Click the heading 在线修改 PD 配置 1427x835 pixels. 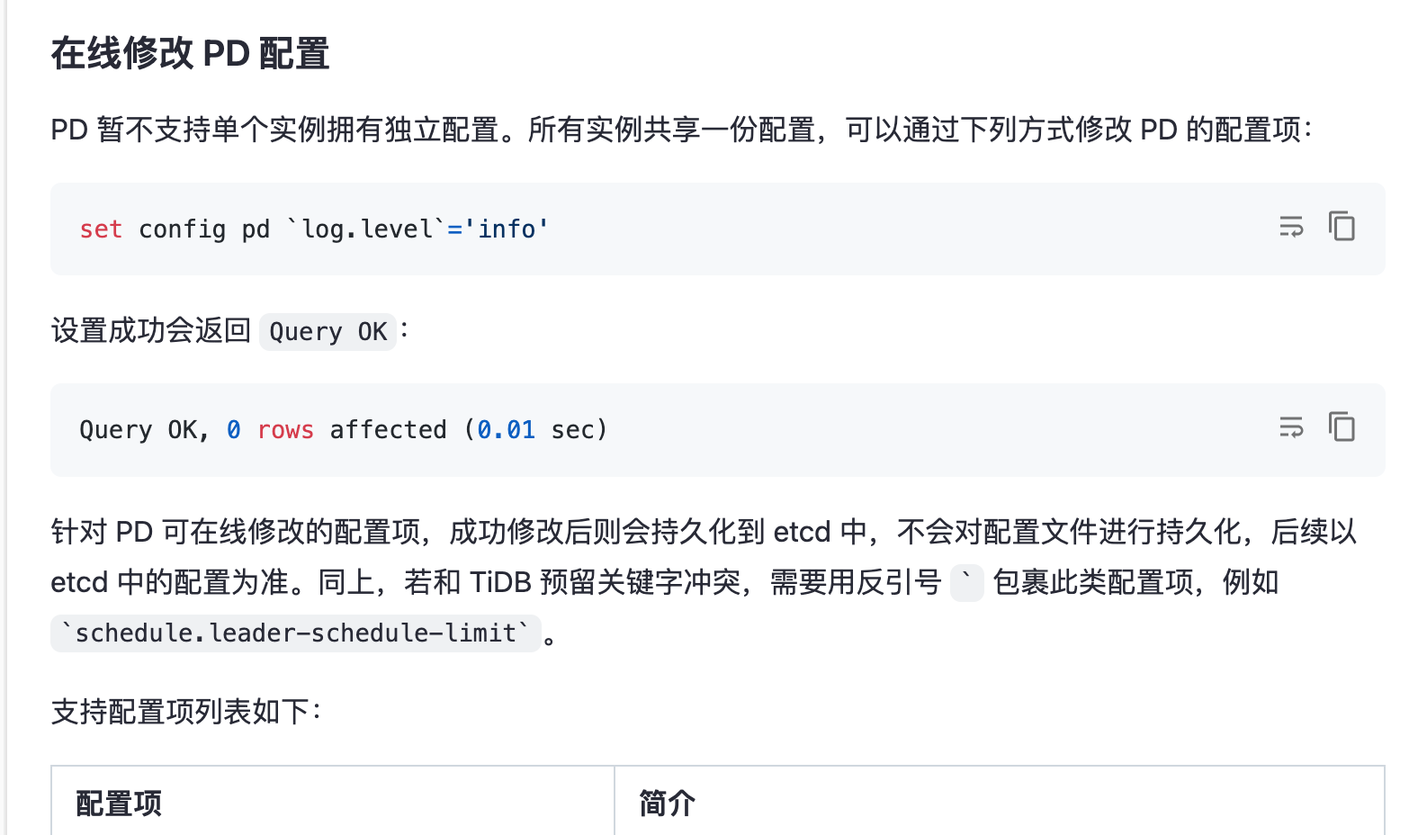tap(190, 54)
